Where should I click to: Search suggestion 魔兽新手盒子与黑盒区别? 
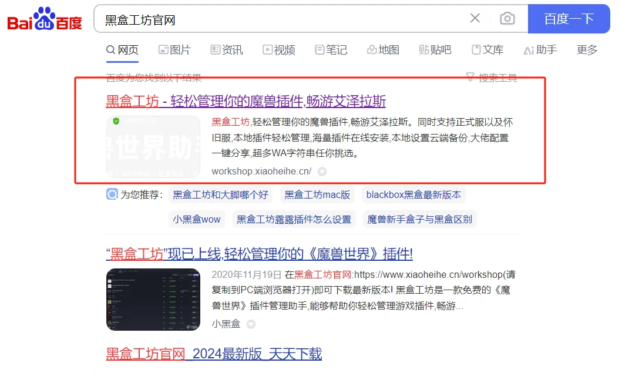[420, 220]
